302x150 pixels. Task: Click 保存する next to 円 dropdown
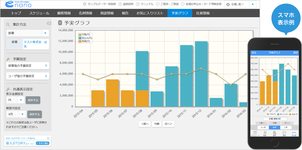[33, 100]
